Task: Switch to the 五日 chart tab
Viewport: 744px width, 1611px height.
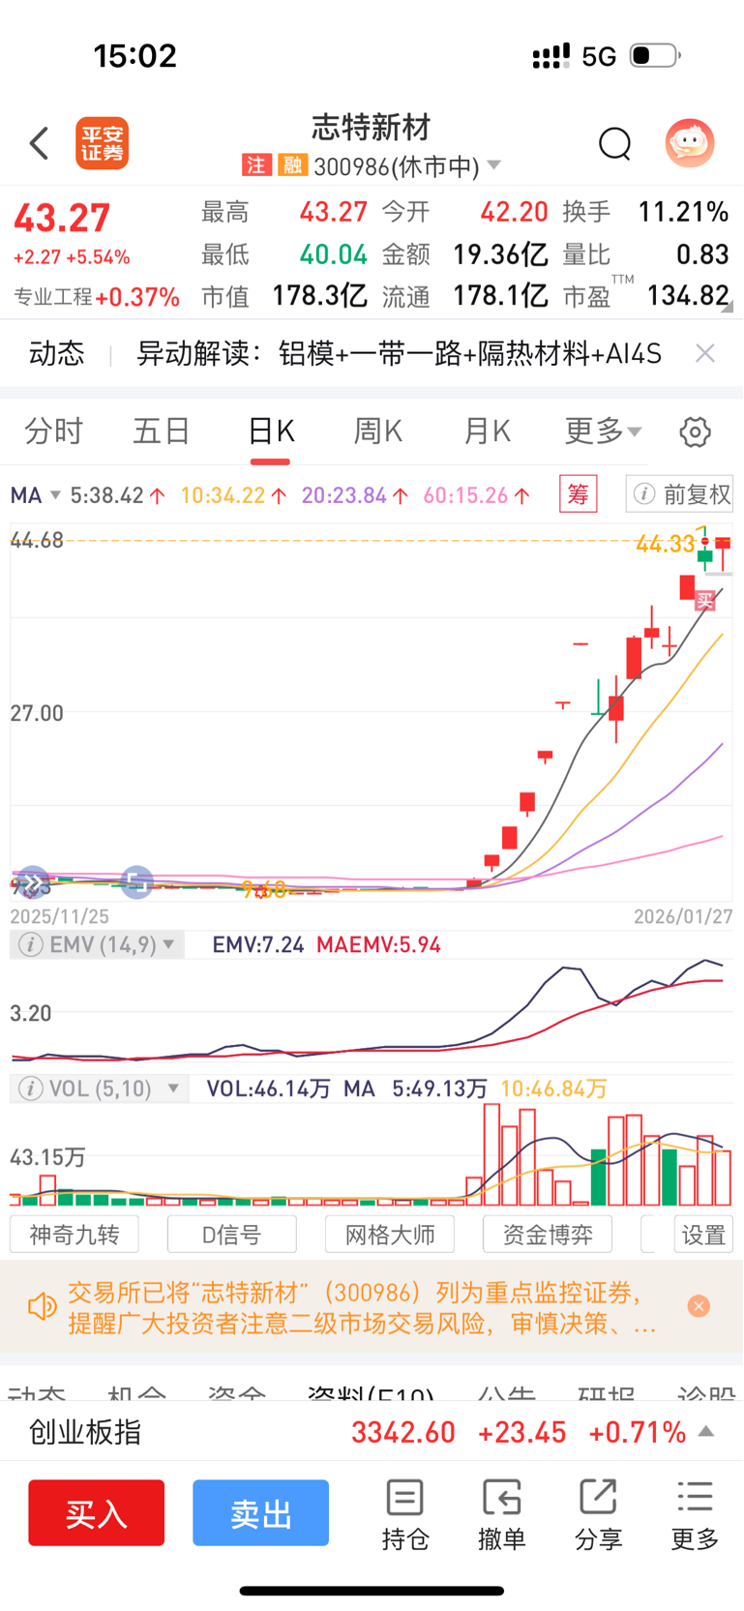Action: click(x=162, y=431)
